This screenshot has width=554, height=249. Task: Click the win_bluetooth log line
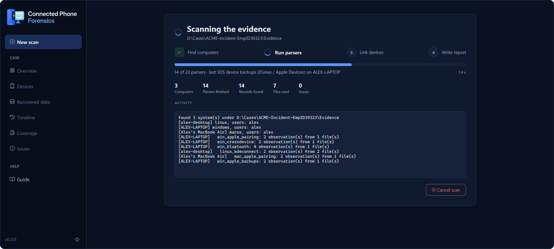(x=254, y=147)
